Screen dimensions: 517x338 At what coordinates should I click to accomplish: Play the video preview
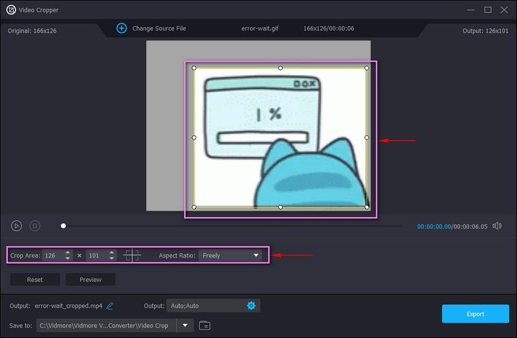17,226
